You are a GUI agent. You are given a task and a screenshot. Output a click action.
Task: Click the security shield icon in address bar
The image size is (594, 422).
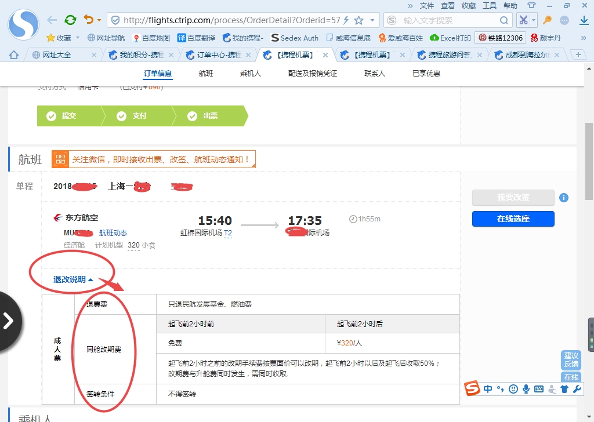115,20
